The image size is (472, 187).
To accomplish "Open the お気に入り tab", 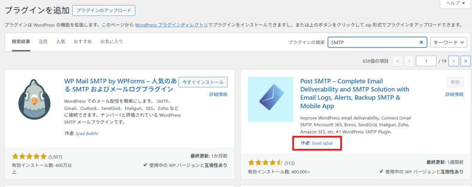I will tap(112, 41).
